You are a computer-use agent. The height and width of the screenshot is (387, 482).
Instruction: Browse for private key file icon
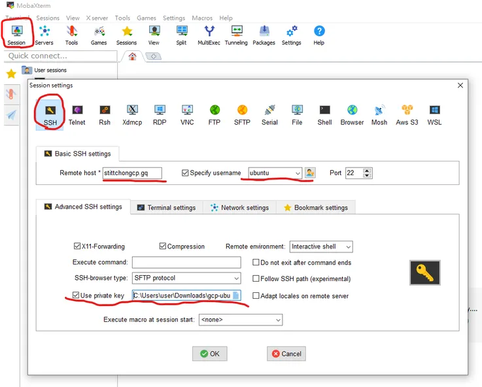click(x=236, y=295)
